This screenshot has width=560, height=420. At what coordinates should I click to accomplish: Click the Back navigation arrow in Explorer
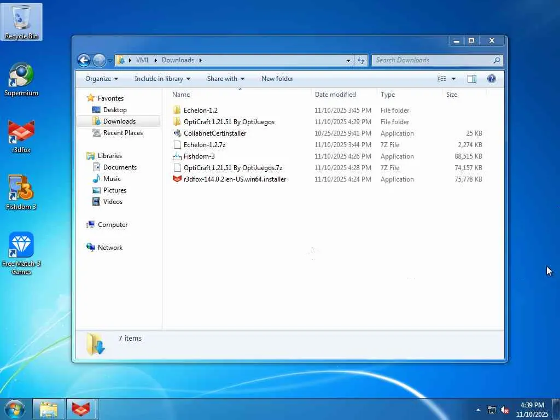[x=84, y=60]
